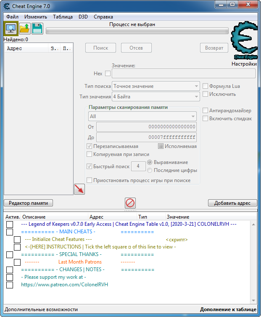Click the Процесс не выбран label
261x317 pixels.
[132, 24]
